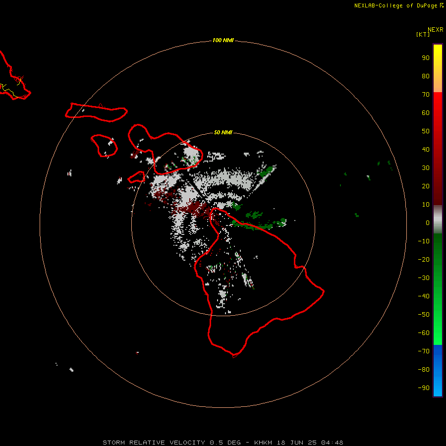Pick the gray zero-velocity band on color bar

coord(438,220)
